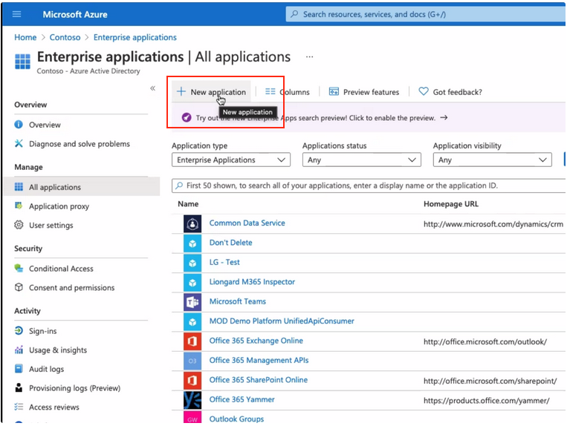Click the Preview features button

click(364, 92)
